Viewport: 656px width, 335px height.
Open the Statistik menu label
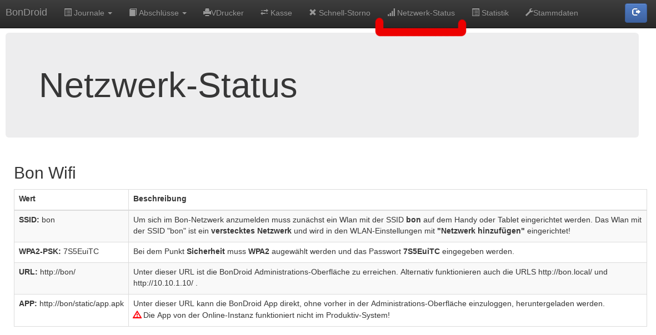coord(495,13)
